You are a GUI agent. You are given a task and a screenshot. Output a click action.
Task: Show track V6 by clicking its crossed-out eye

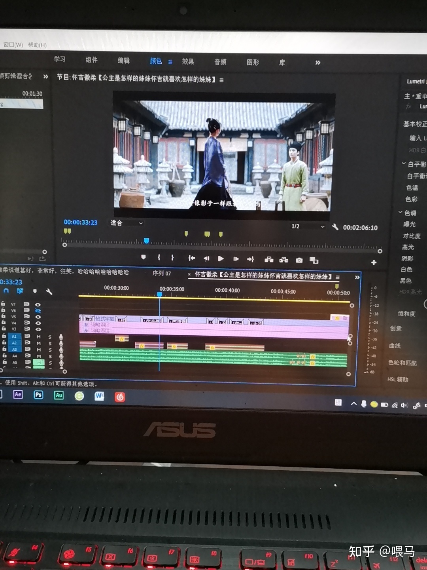point(38,311)
